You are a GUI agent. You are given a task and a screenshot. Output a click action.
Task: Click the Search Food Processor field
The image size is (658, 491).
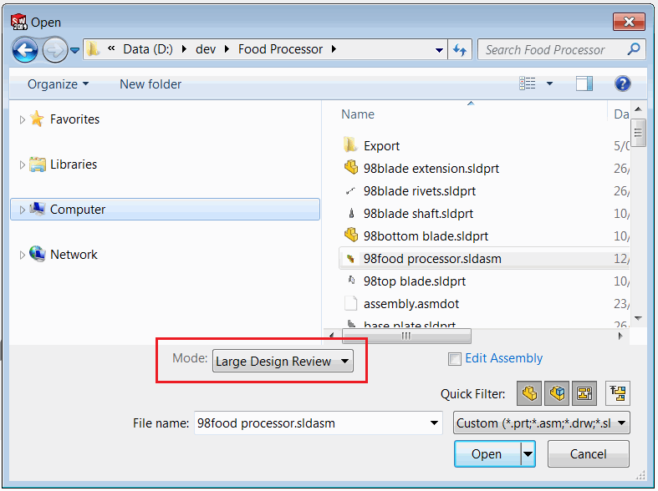pyautogui.click(x=562, y=49)
